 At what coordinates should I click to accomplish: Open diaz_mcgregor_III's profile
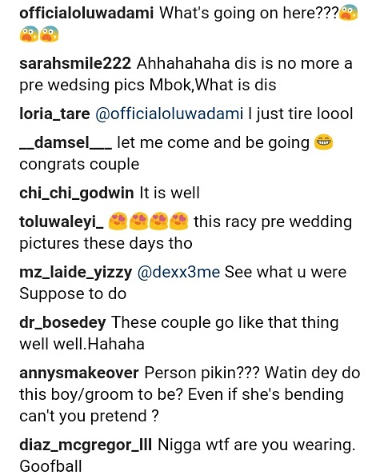(x=86, y=445)
